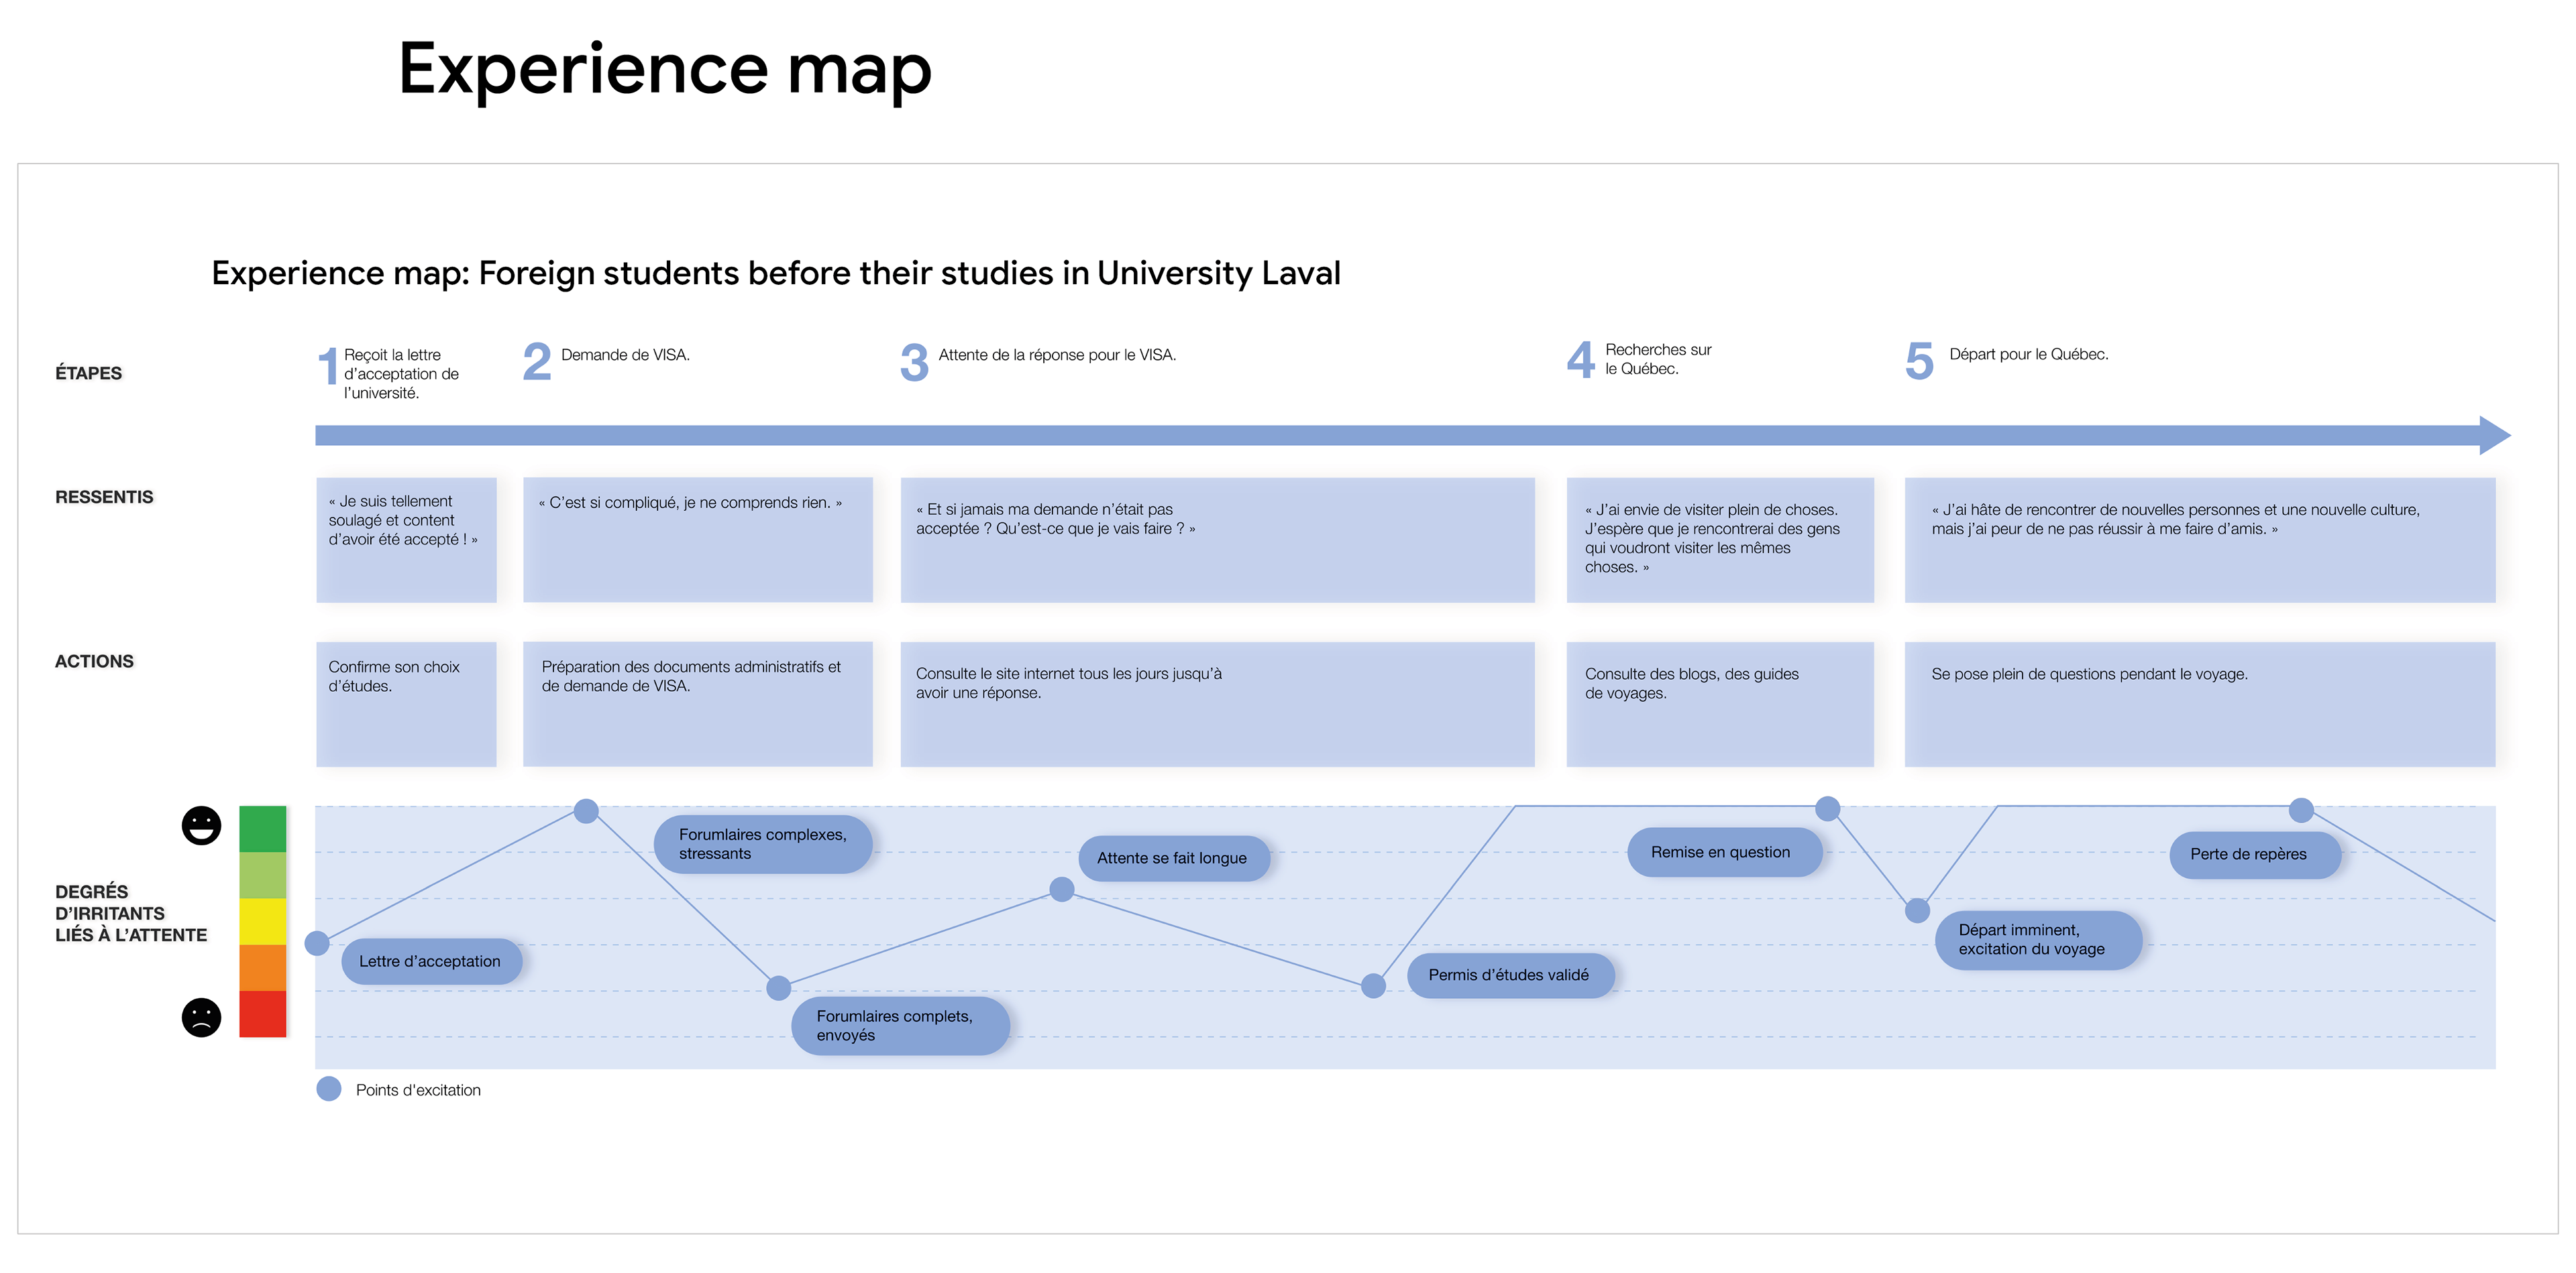This screenshot has width=2576, height=1273.
Task: Click the data point left of Permis d'études validé
Action: (x=1374, y=986)
